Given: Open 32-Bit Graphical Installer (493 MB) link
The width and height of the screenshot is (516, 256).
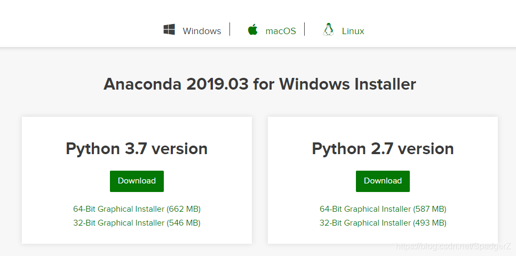Looking at the screenshot, I should tap(383, 223).
